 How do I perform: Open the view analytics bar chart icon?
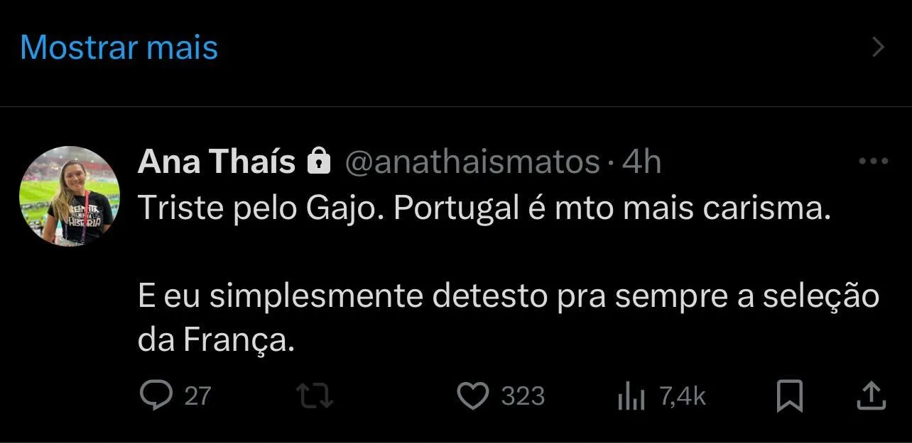pos(631,397)
